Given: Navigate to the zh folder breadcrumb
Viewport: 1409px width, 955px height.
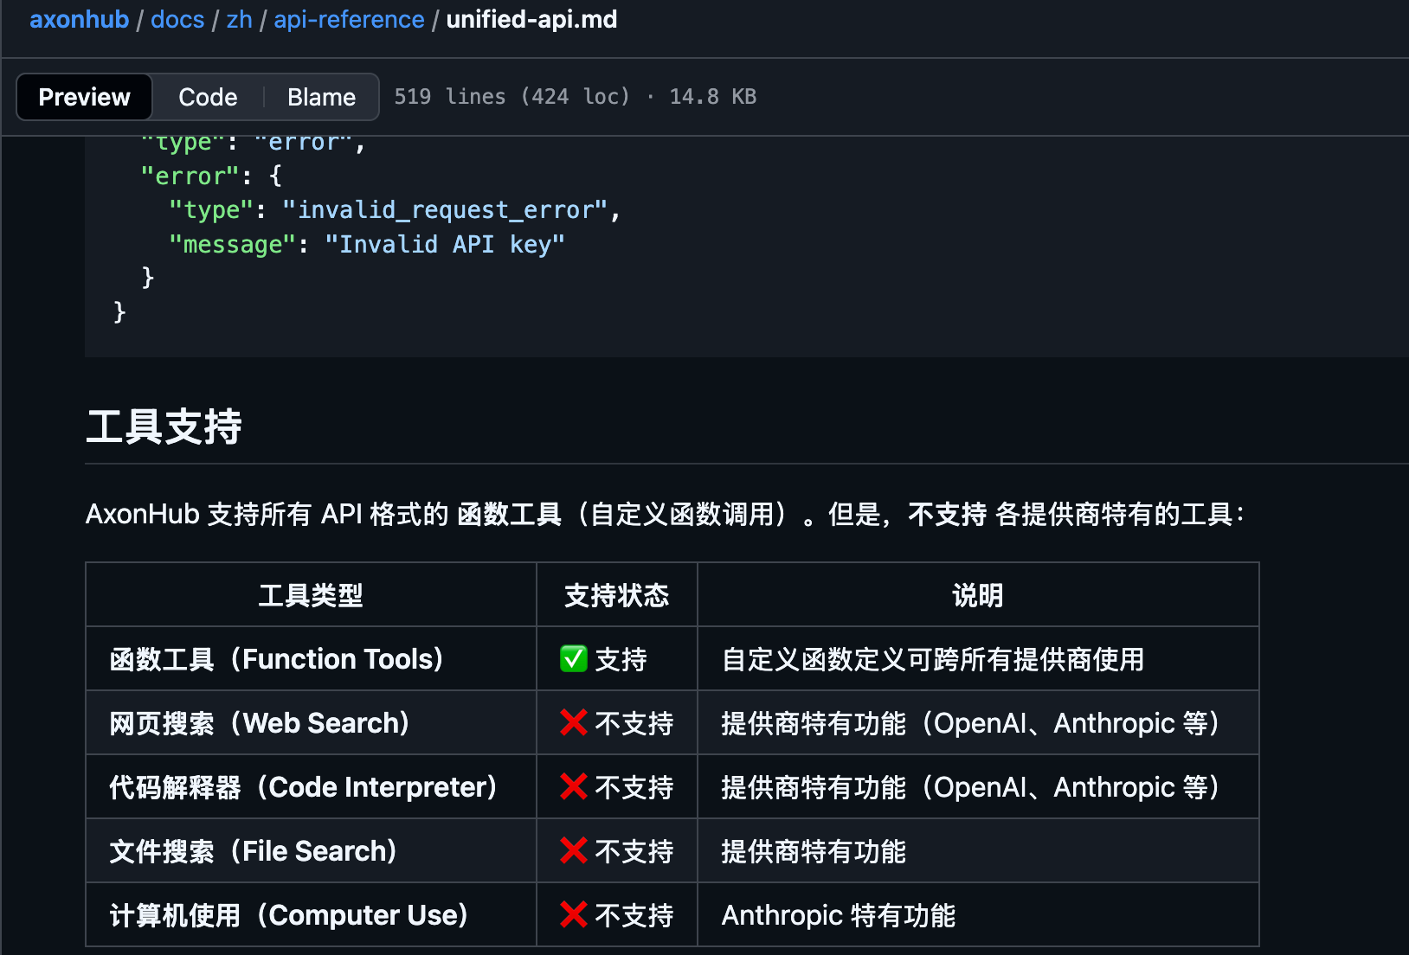Looking at the screenshot, I should point(239,19).
